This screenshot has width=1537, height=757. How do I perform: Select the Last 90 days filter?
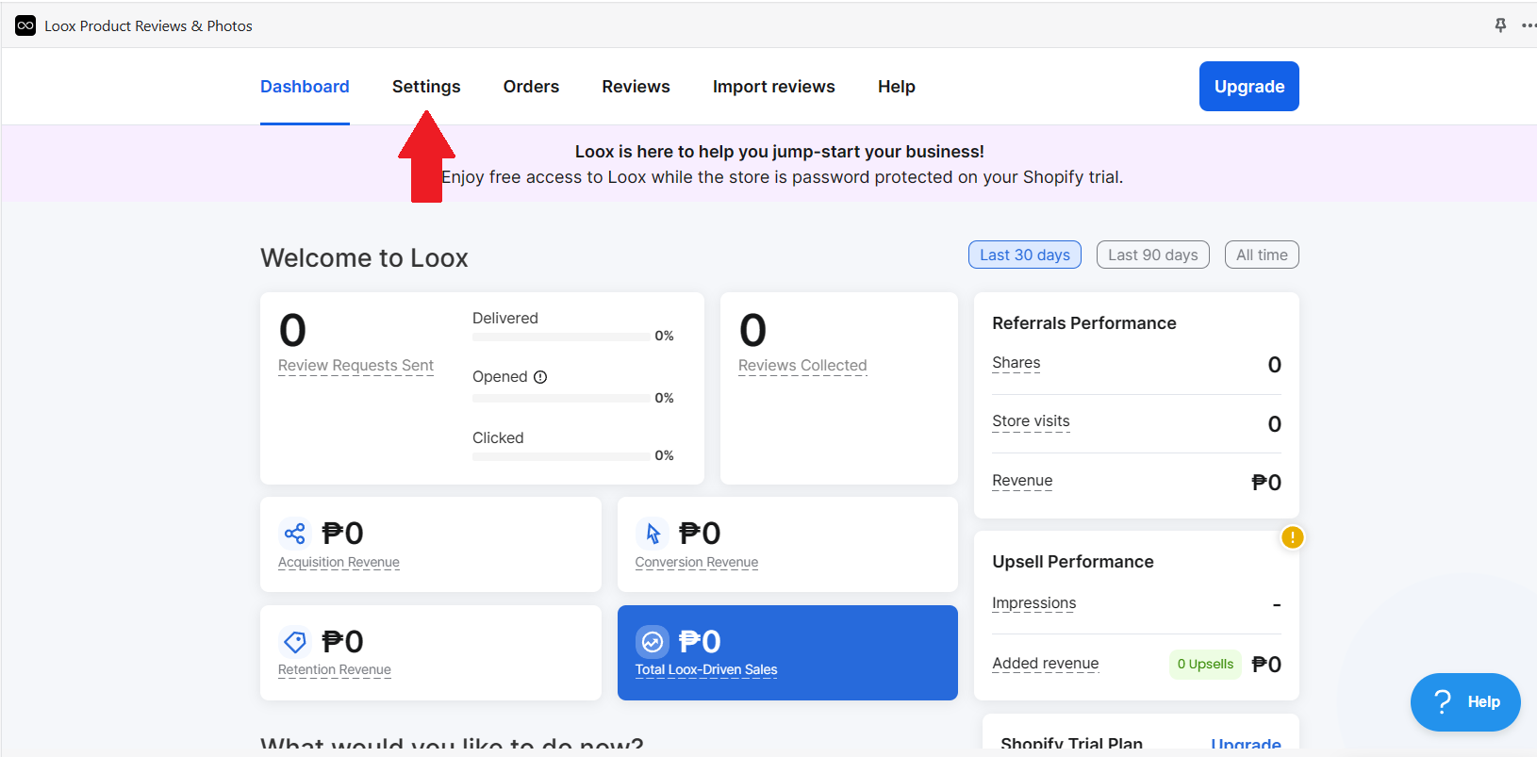pos(1153,255)
